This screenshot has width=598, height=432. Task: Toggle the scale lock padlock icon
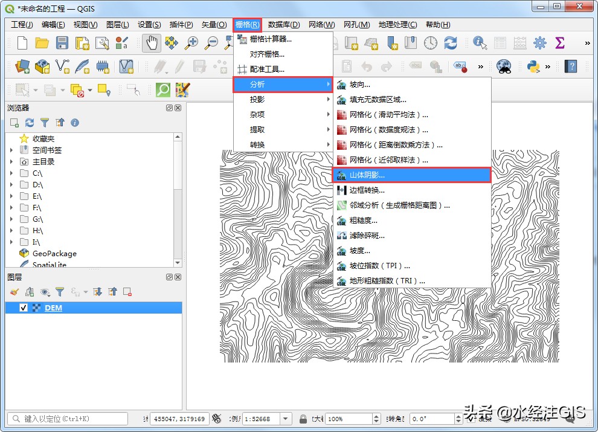pos(303,419)
